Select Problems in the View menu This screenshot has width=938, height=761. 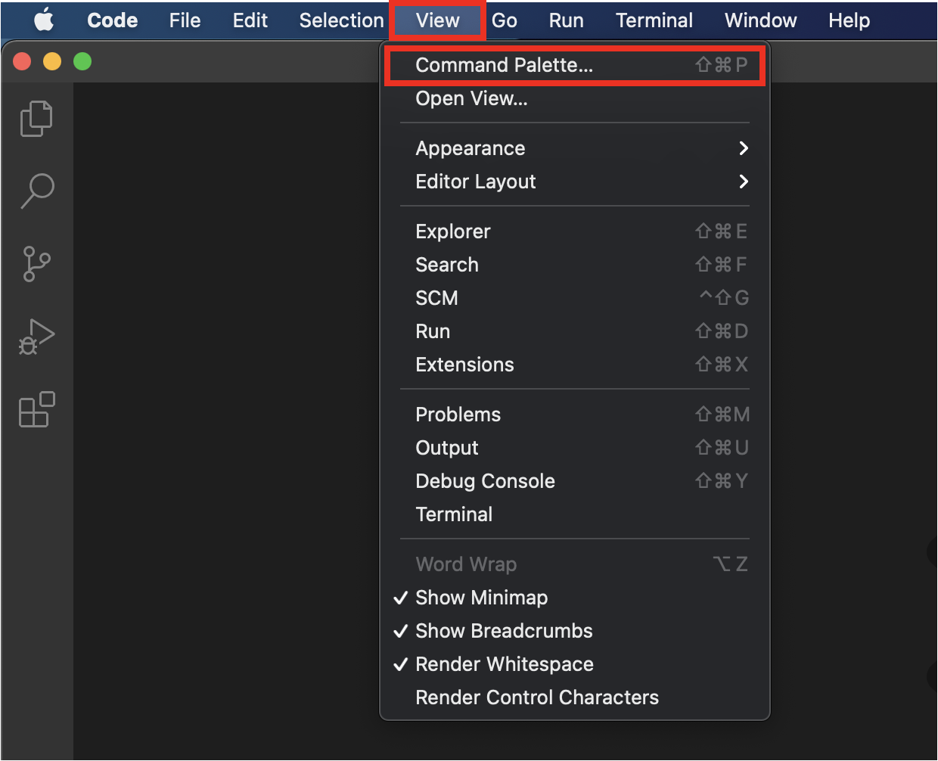pyautogui.click(x=574, y=415)
